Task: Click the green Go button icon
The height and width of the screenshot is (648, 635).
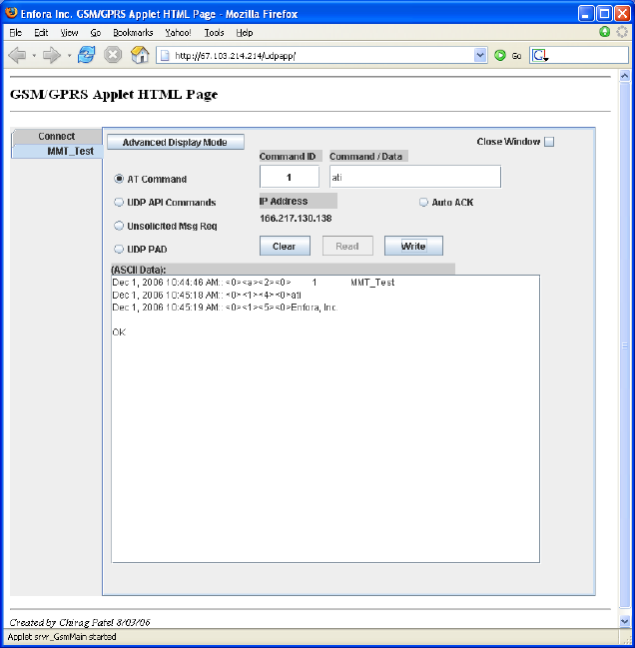Action: [x=500, y=55]
